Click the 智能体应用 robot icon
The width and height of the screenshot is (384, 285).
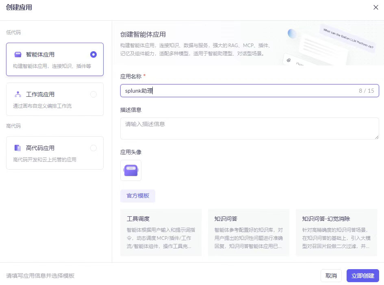point(18,54)
